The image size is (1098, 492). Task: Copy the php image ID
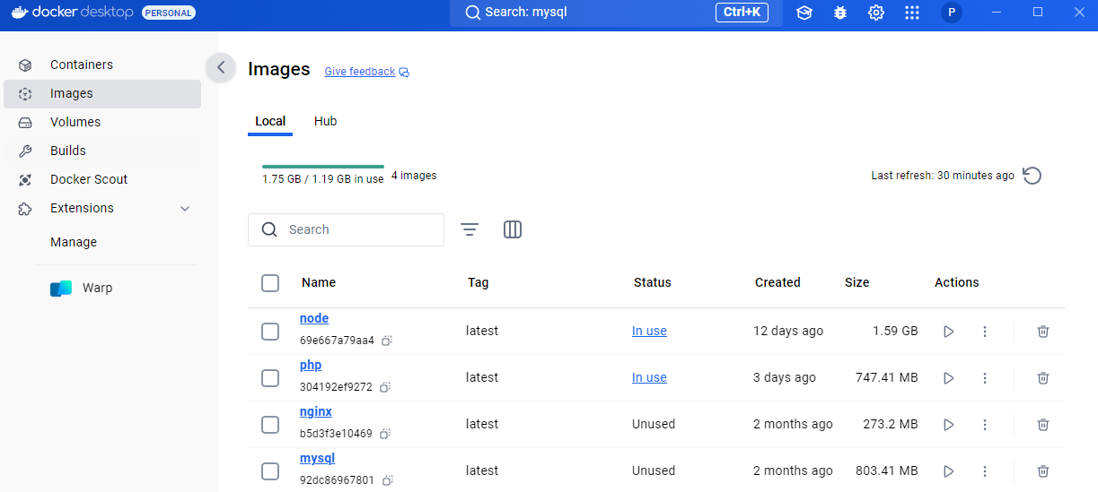[386, 388]
